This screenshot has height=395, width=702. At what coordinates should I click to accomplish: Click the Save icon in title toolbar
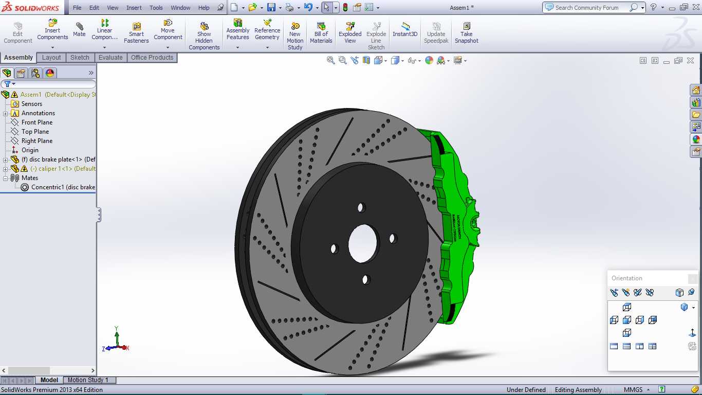[271, 7]
